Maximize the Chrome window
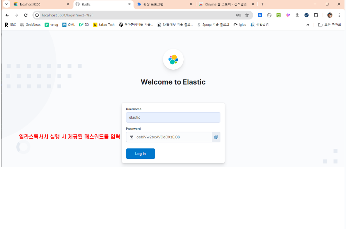The height and width of the screenshot is (229, 346). coord(327,4)
